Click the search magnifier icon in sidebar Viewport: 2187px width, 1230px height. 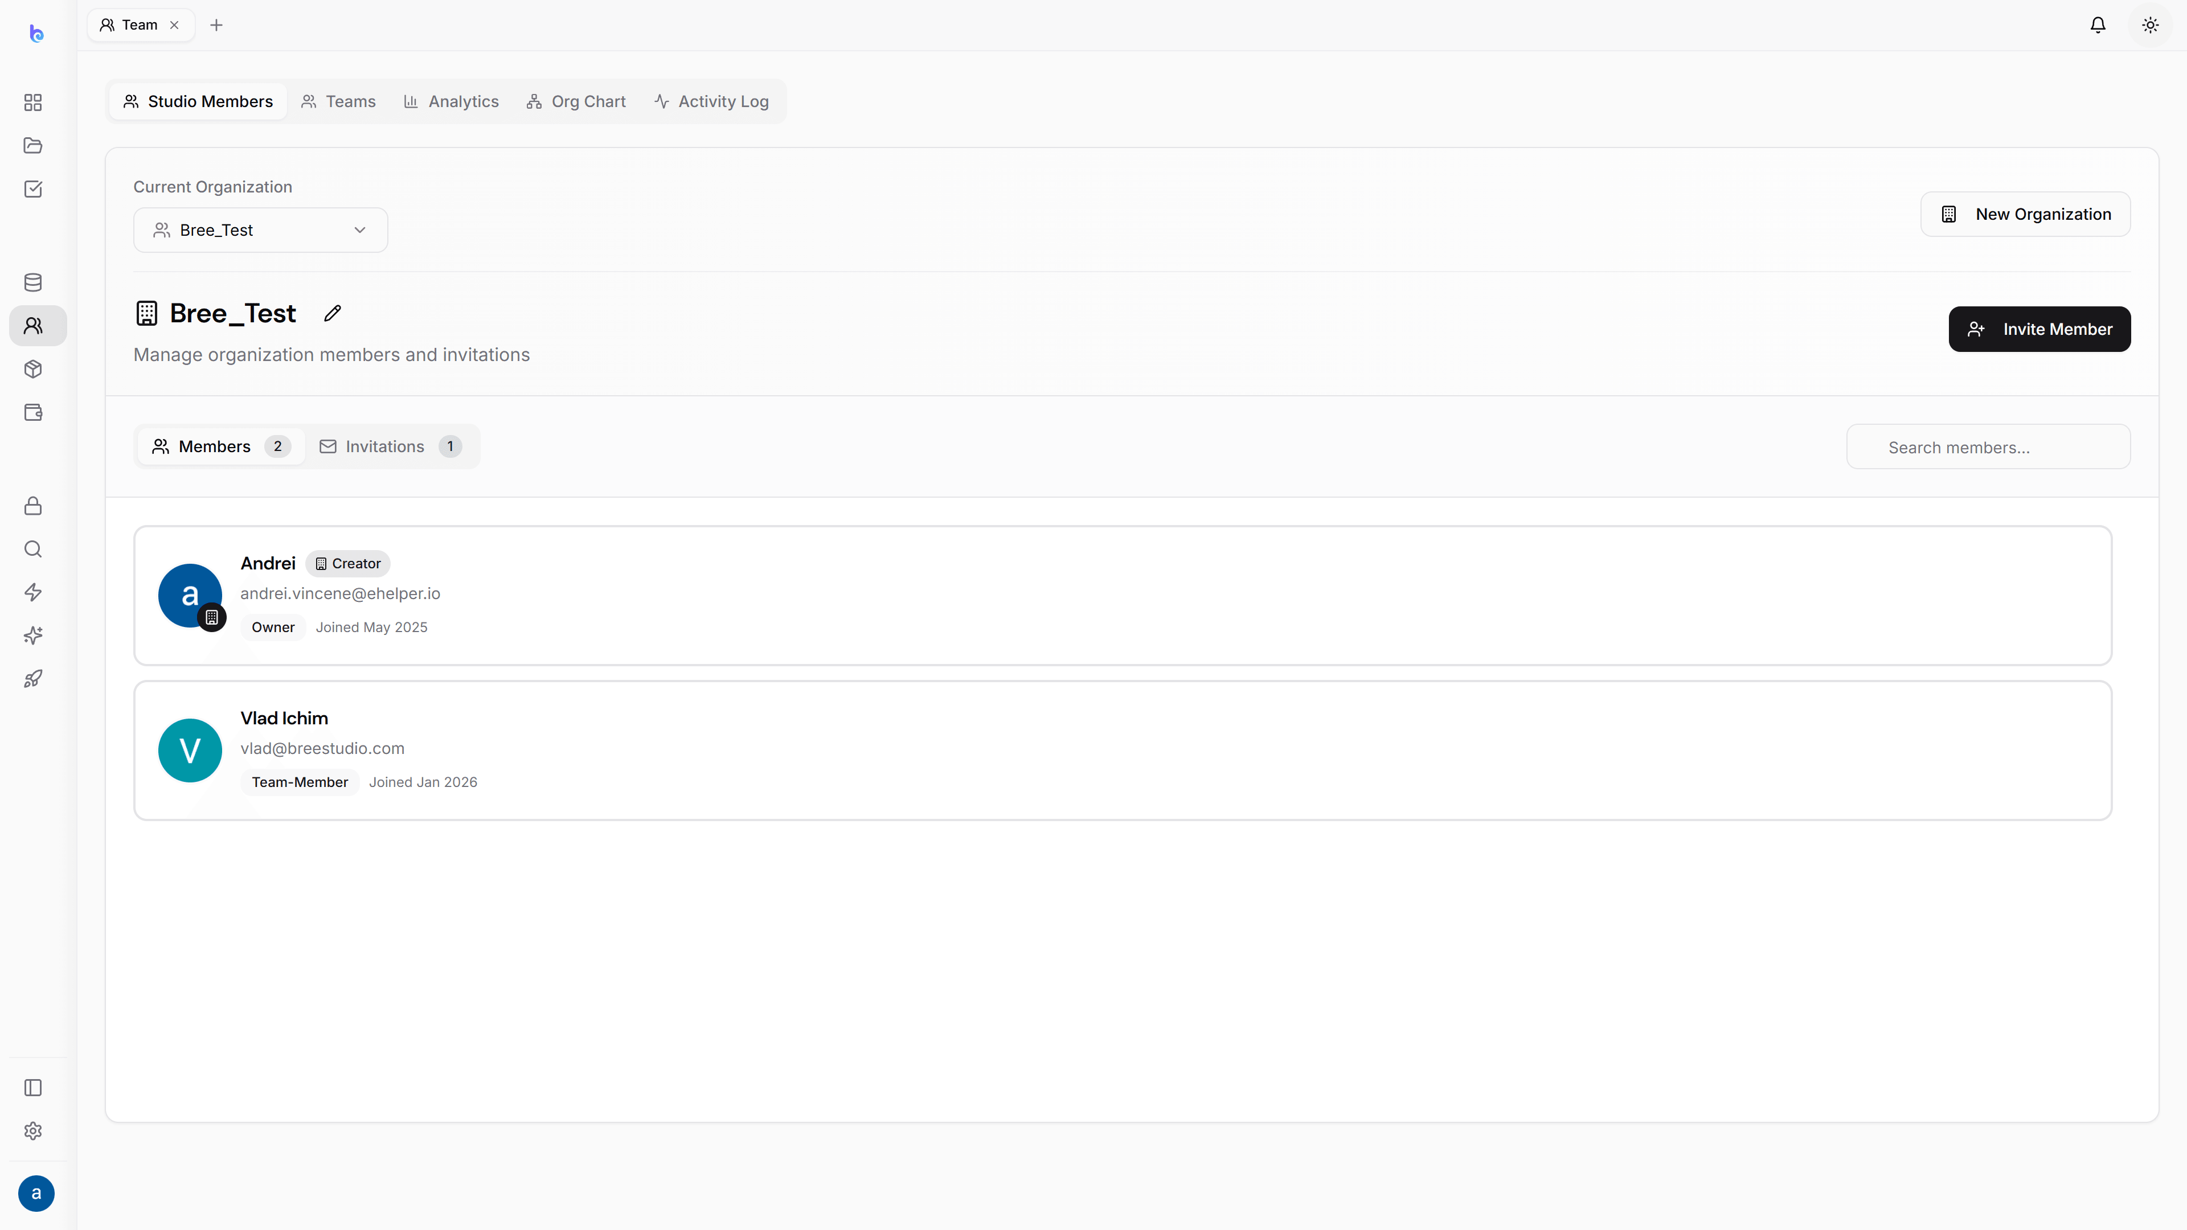pos(33,549)
